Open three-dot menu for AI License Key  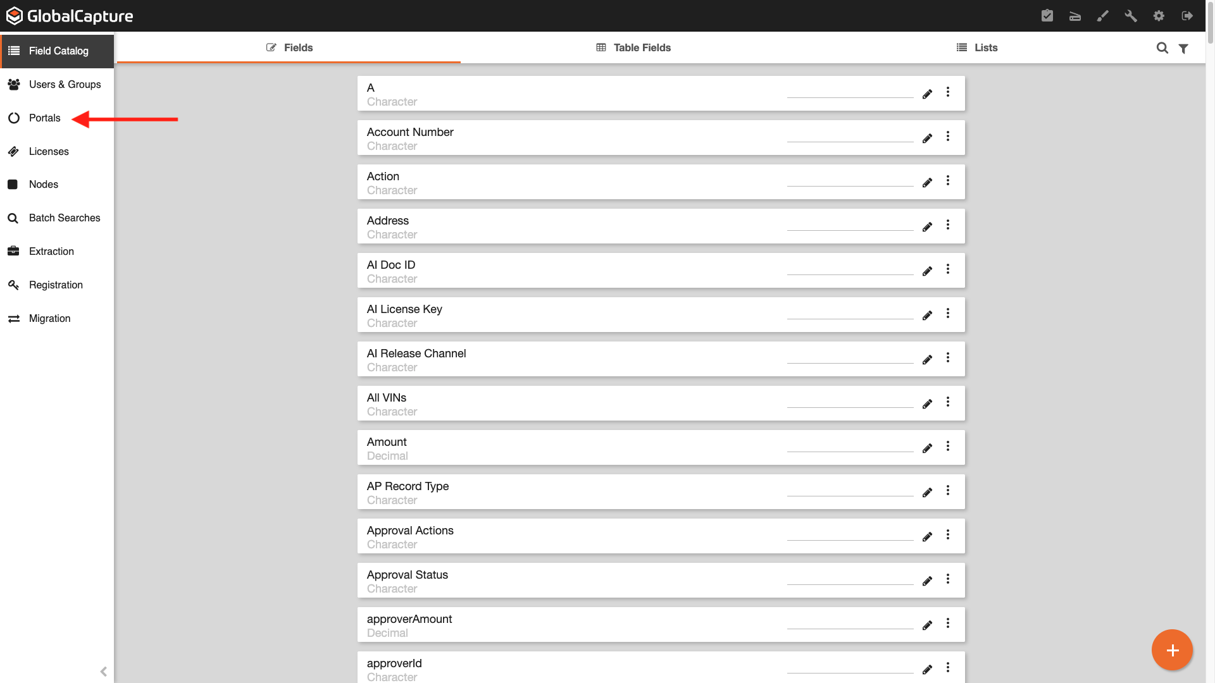(948, 314)
